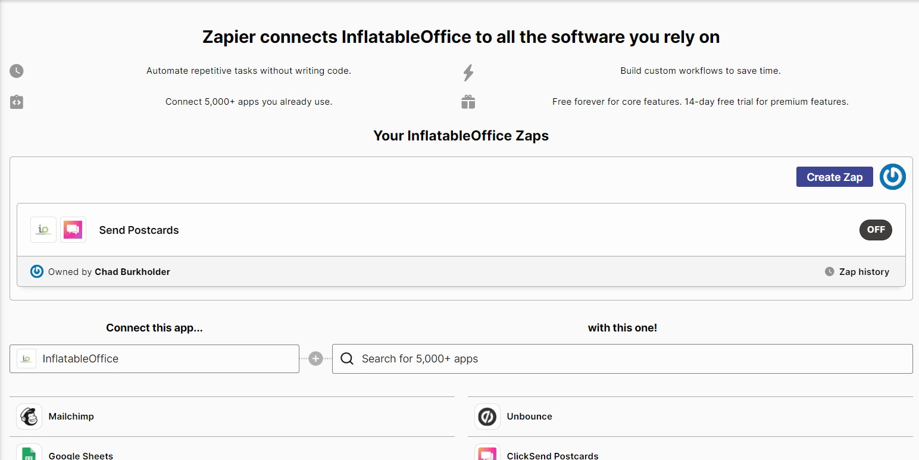This screenshot has width=919, height=460.
Task: Open Zap history link
Action: 864,272
